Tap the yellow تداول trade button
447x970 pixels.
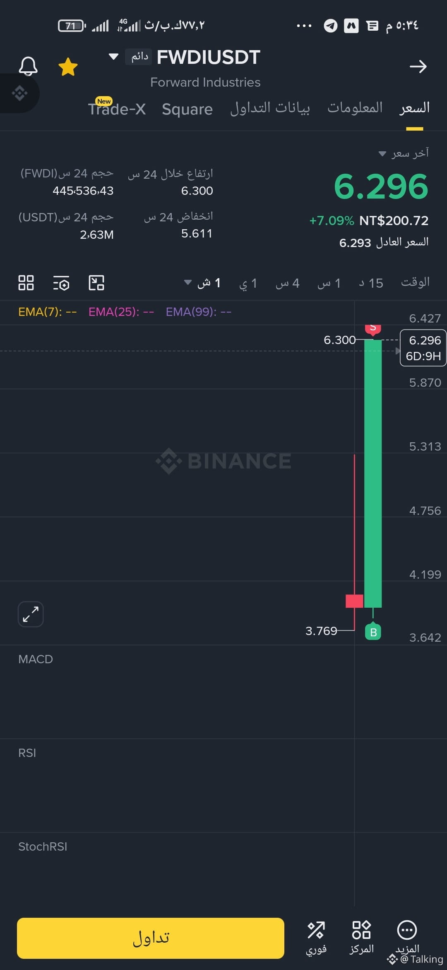coord(151,938)
